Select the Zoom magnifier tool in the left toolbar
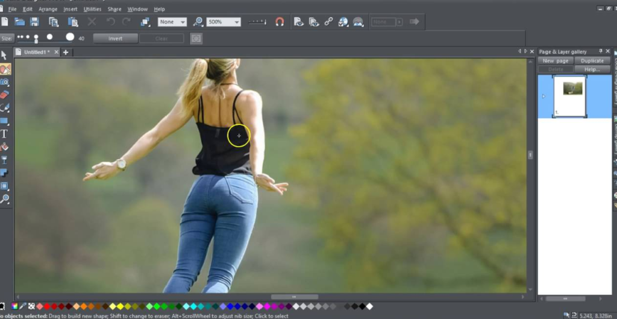Image resolution: width=617 pixels, height=319 pixels. coord(5,199)
